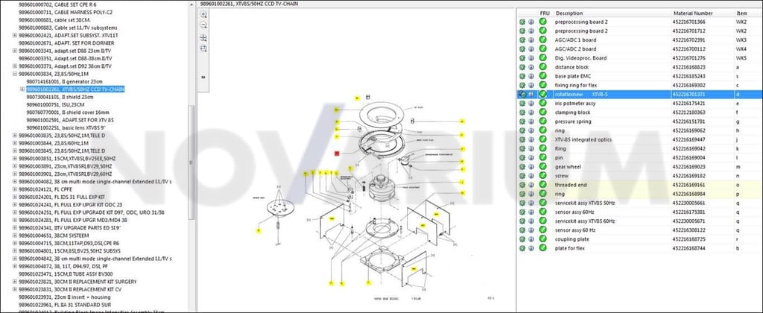The height and width of the screenshot is (313, 763).
Task: Click the fit-to-window zoom icon
Action: pyautogui.click(x=203, y=48)
